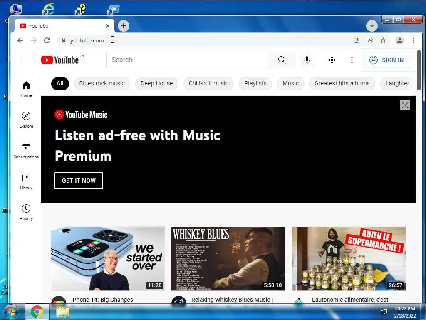Filter by Deep House
426x320 pixels.
pos(156,83)
